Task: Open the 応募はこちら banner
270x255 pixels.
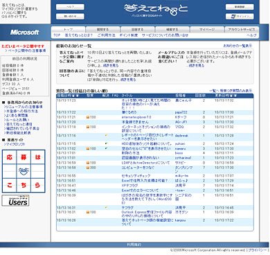Action: (x=24, y=171)
